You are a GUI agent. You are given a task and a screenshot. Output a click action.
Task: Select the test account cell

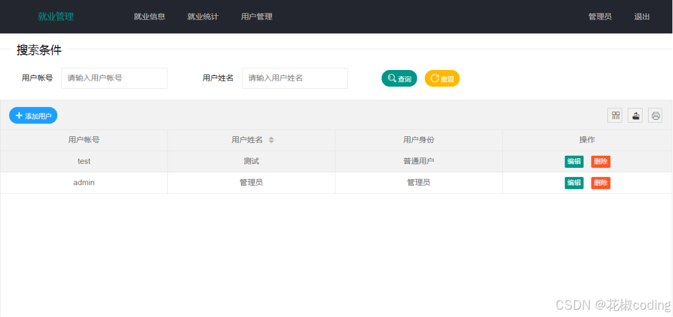(x=84, y=161)
